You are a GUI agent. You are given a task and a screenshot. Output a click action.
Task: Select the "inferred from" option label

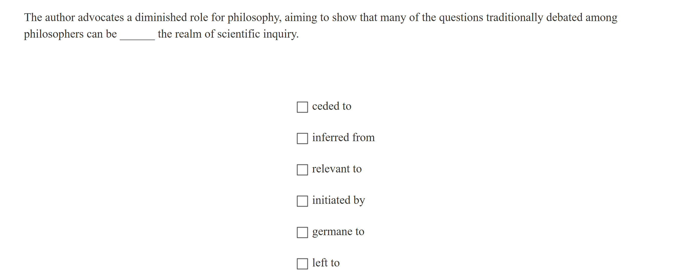pos(343,137)
